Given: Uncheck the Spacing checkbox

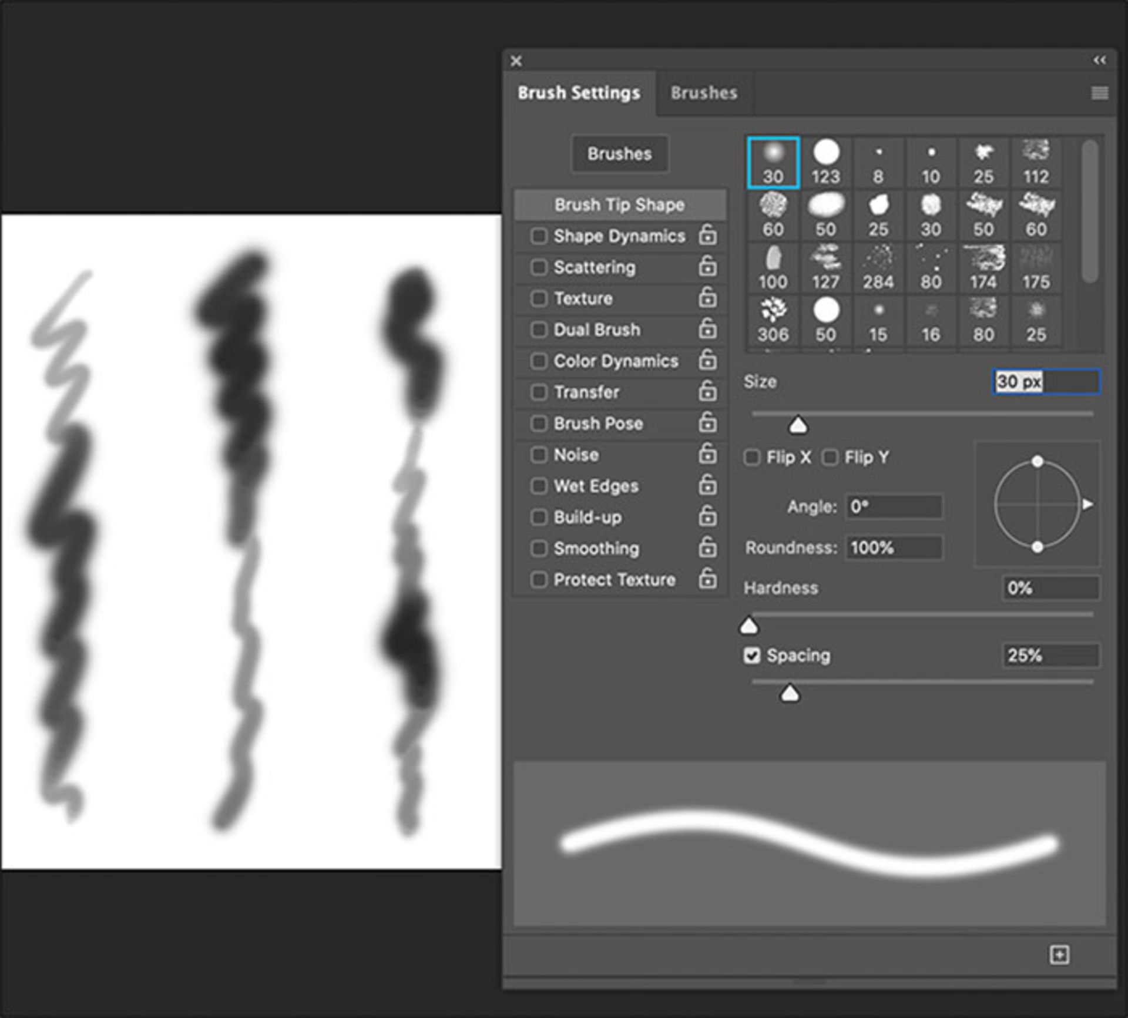Looking at the screenshot, I should [x=751, y=656].
